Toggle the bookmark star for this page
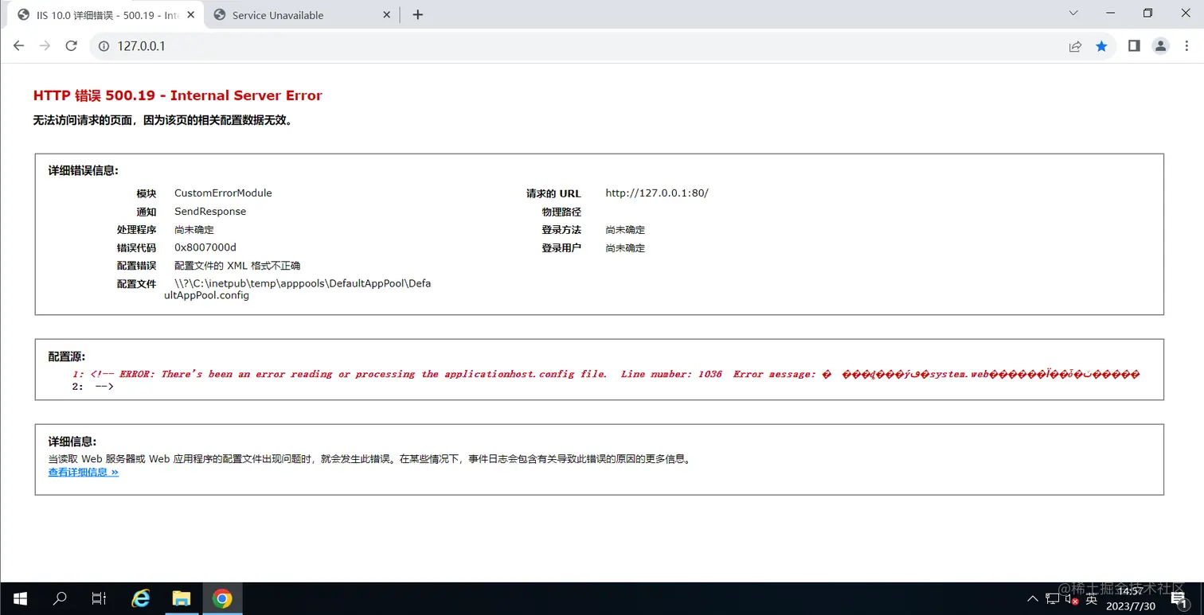The image size is (1204, 615). [x=1102, y=46]
